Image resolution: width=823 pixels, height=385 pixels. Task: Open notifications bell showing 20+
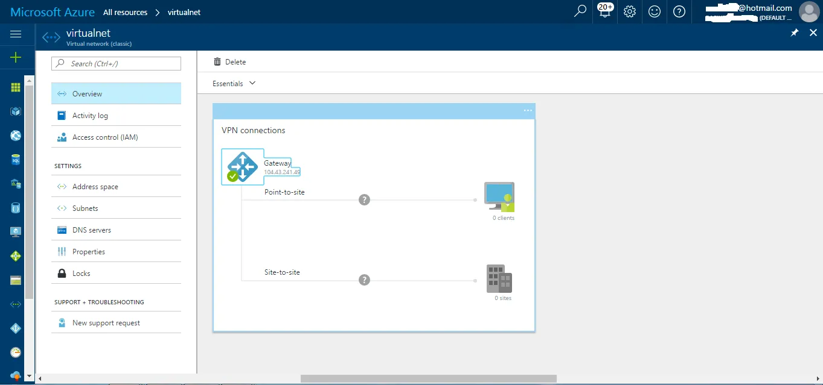pos(604,11)
